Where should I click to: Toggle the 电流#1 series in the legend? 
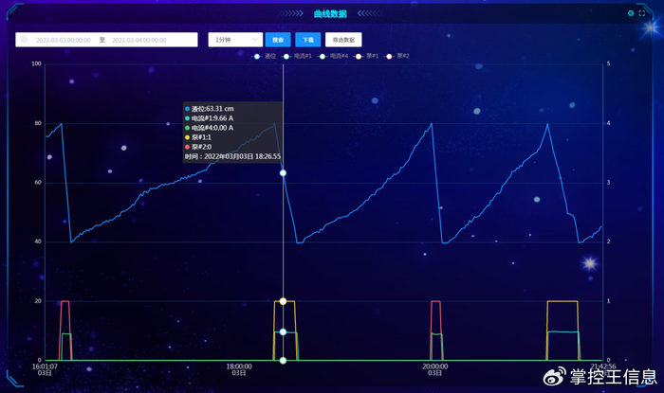point(297,56)
